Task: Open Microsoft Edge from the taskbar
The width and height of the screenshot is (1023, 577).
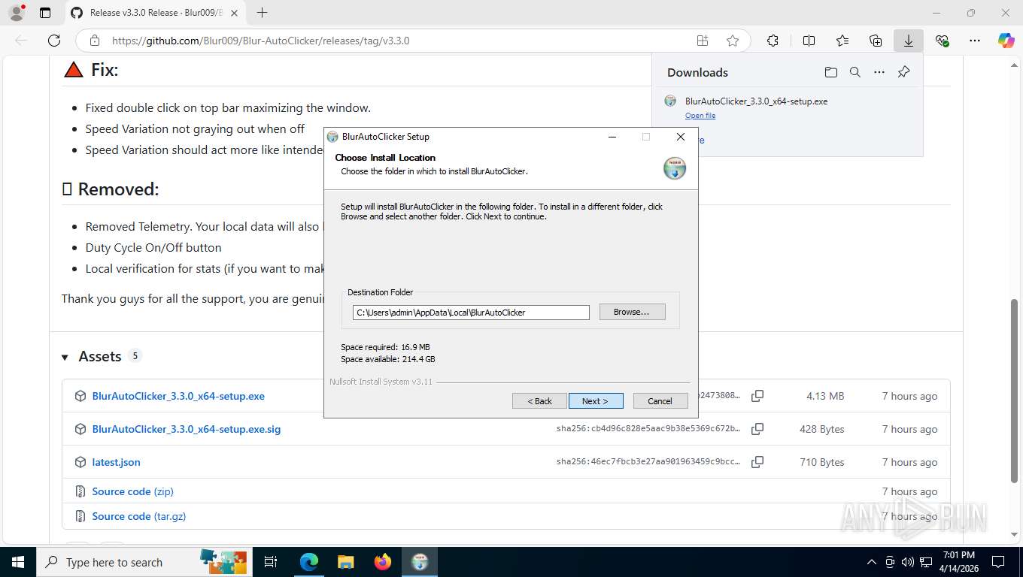Action: click(x=308, y=562)
